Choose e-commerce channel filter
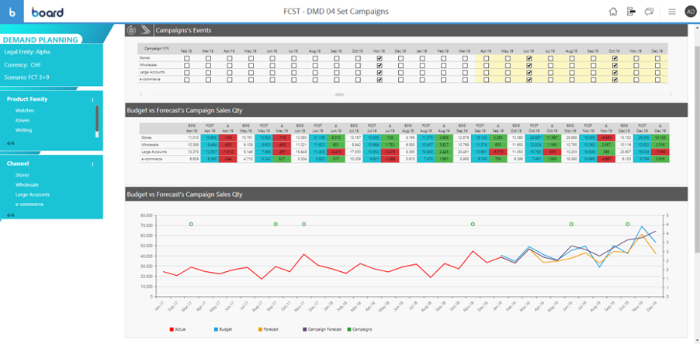The height and width of the screenshot is (344, 700). pyautogui.click(x=29, y=205)
